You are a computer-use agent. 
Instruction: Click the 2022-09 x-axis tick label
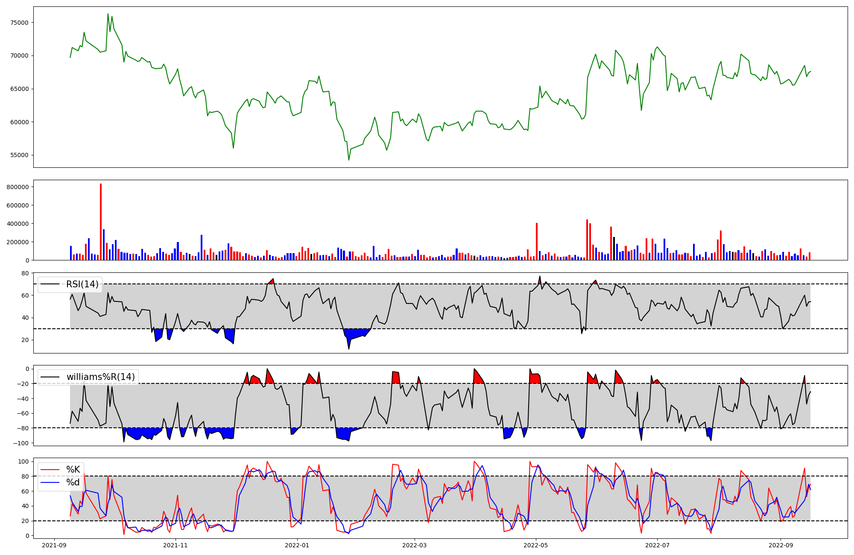coord(781,545)
